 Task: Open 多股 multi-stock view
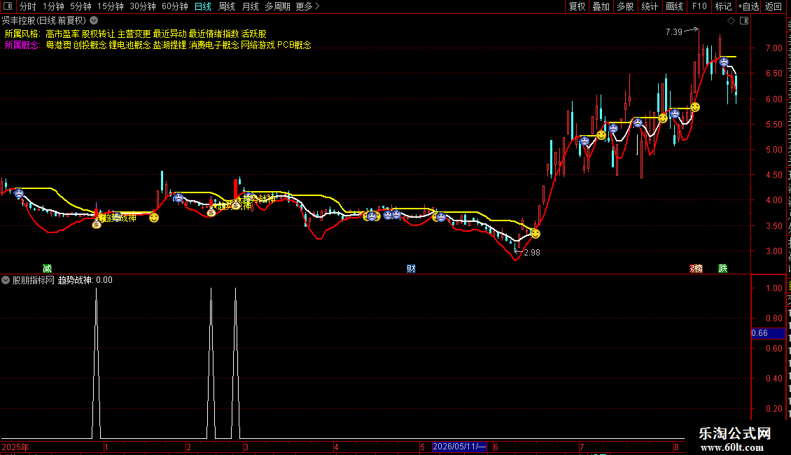coord(625,6)
